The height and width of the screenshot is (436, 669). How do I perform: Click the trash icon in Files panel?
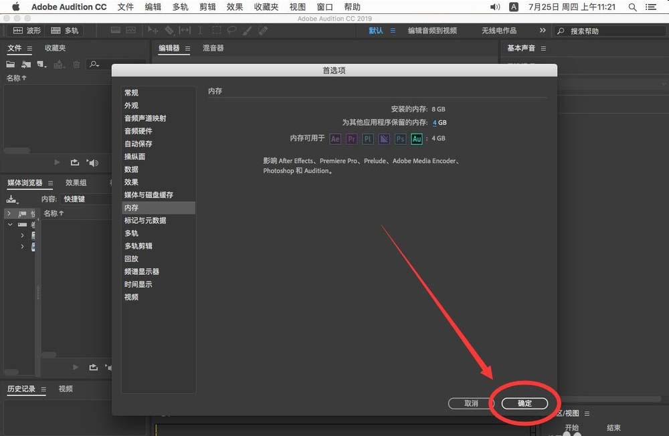(x=76, y=64)
